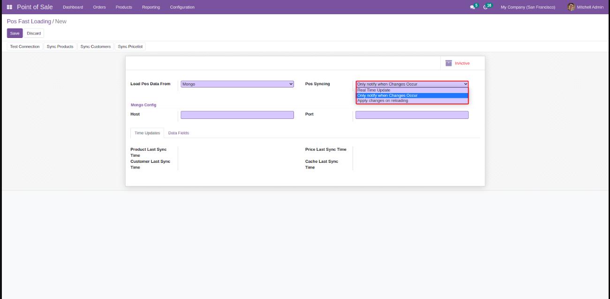610x299 pixels.
Task: Open the activities clock icon
Action: point(486,7)
